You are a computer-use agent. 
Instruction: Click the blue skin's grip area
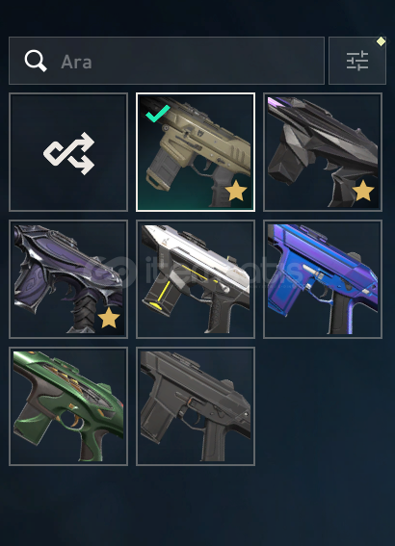(344, 312)
